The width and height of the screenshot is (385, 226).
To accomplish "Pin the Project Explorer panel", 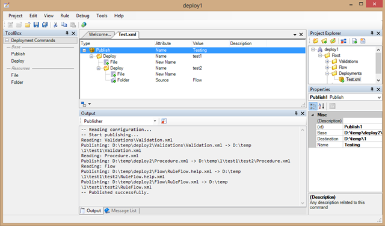I will pos(372,33).
